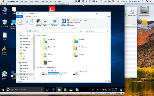Collapse the Devices and drives group
154x96 pixels.
(37, 68)
